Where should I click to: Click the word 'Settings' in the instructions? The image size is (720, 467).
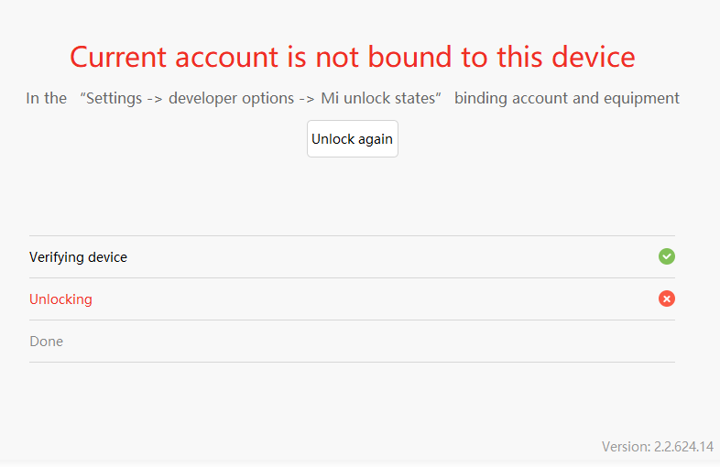point(114,98)
